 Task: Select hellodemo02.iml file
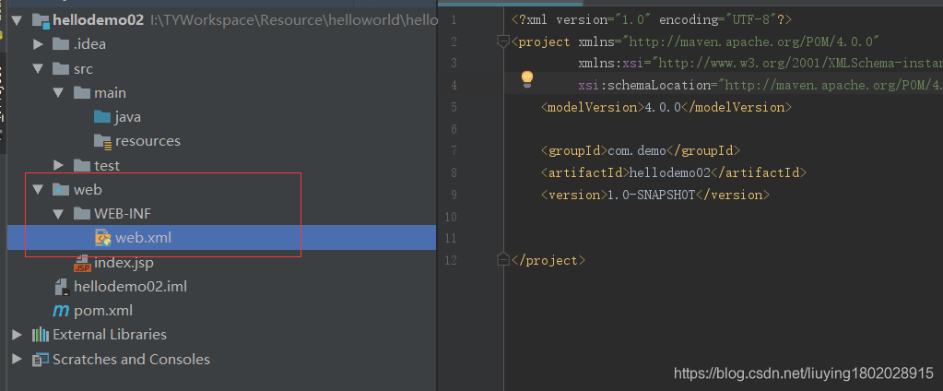pos(130,286)
